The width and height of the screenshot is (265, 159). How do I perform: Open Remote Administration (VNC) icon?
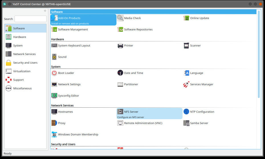pyautogui.click(x=120, y=123)
